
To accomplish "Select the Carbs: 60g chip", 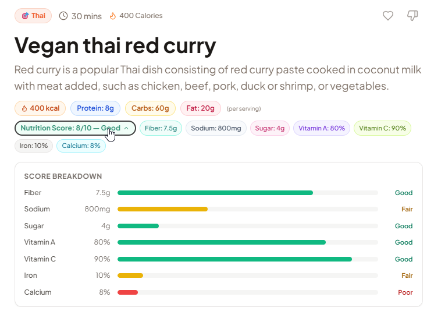I will click(x=150, y=108).
